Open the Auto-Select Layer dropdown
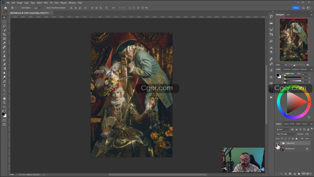 37,8
